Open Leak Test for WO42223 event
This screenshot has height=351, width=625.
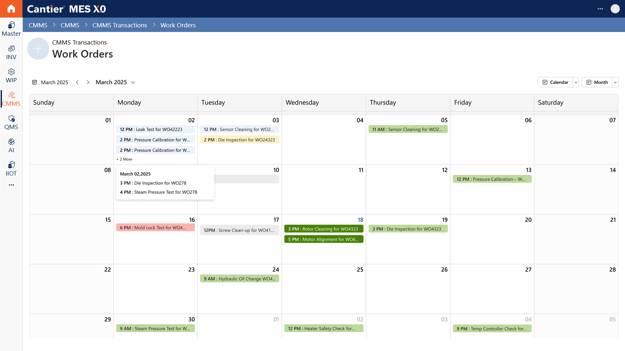(155, 129)
